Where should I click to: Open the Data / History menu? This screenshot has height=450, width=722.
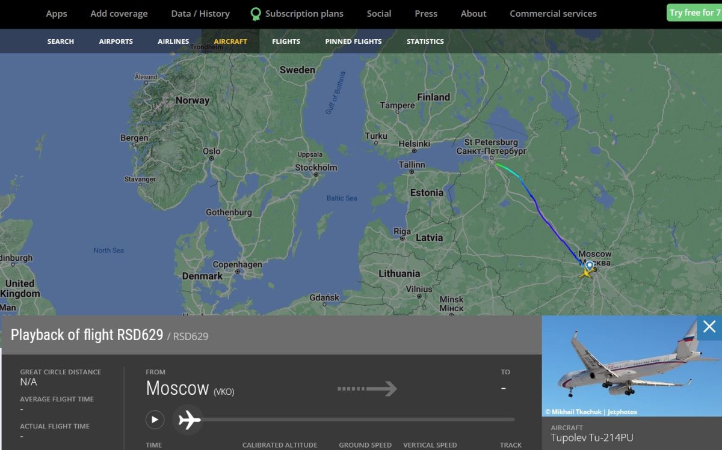[x=200, y=14]
